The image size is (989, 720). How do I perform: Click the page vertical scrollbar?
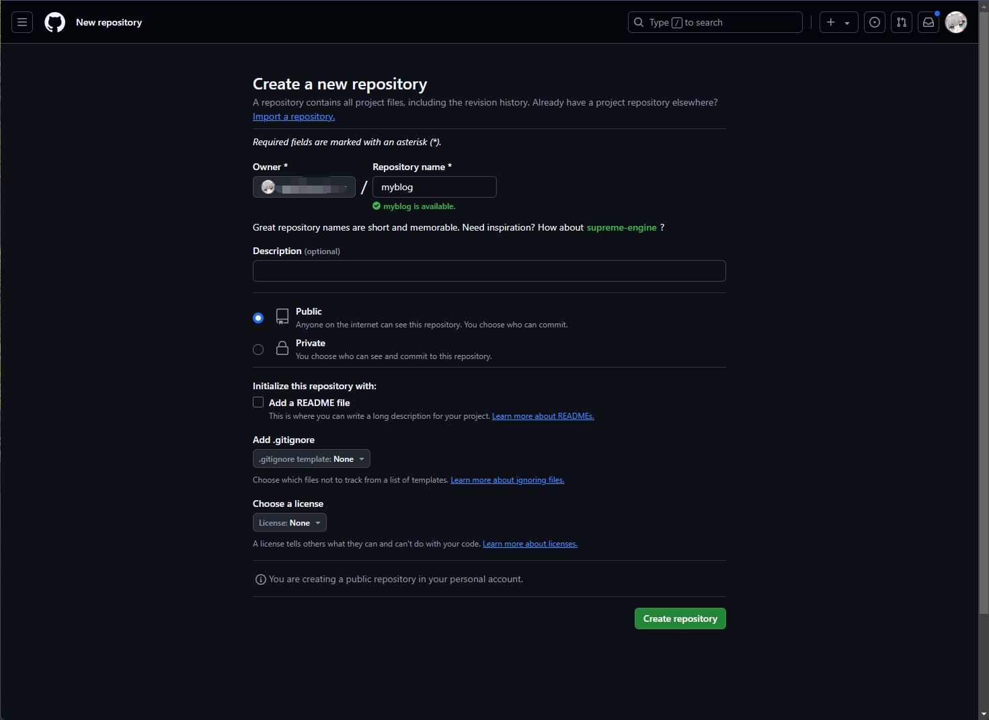point(984,313)
